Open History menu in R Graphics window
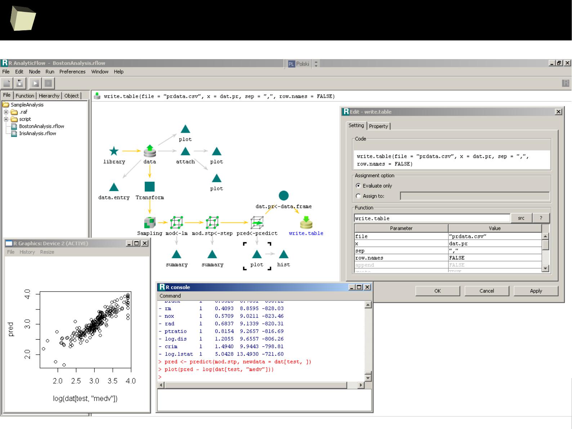Screen dimensions: 572x429 pos(27,252)
